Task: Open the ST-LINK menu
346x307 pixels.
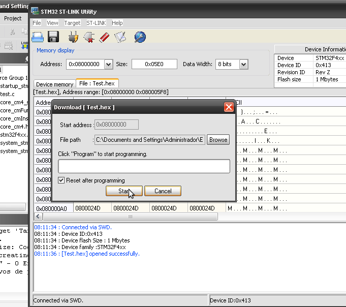Action: pyautogui.click(x=96, y=23)
